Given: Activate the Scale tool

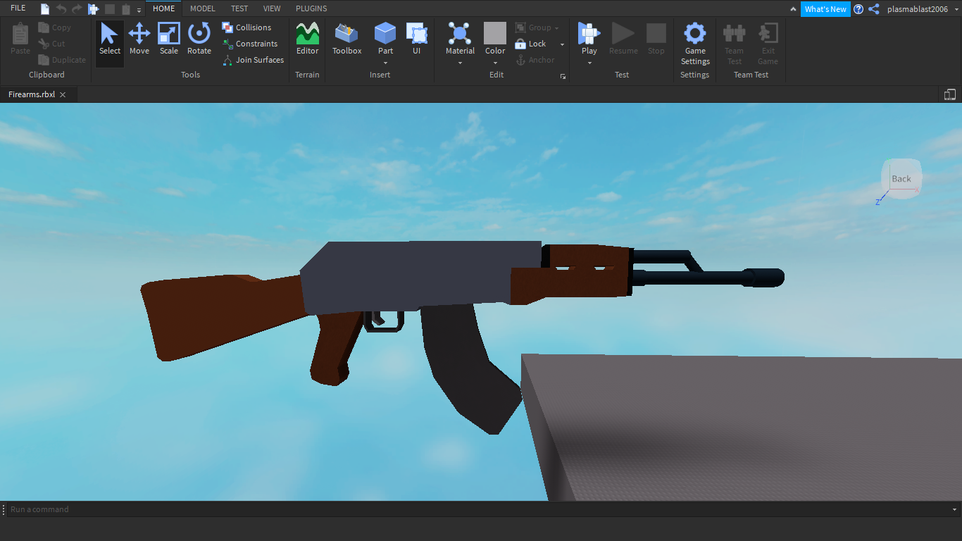Looking at the screenshot, I should (169, 40).
